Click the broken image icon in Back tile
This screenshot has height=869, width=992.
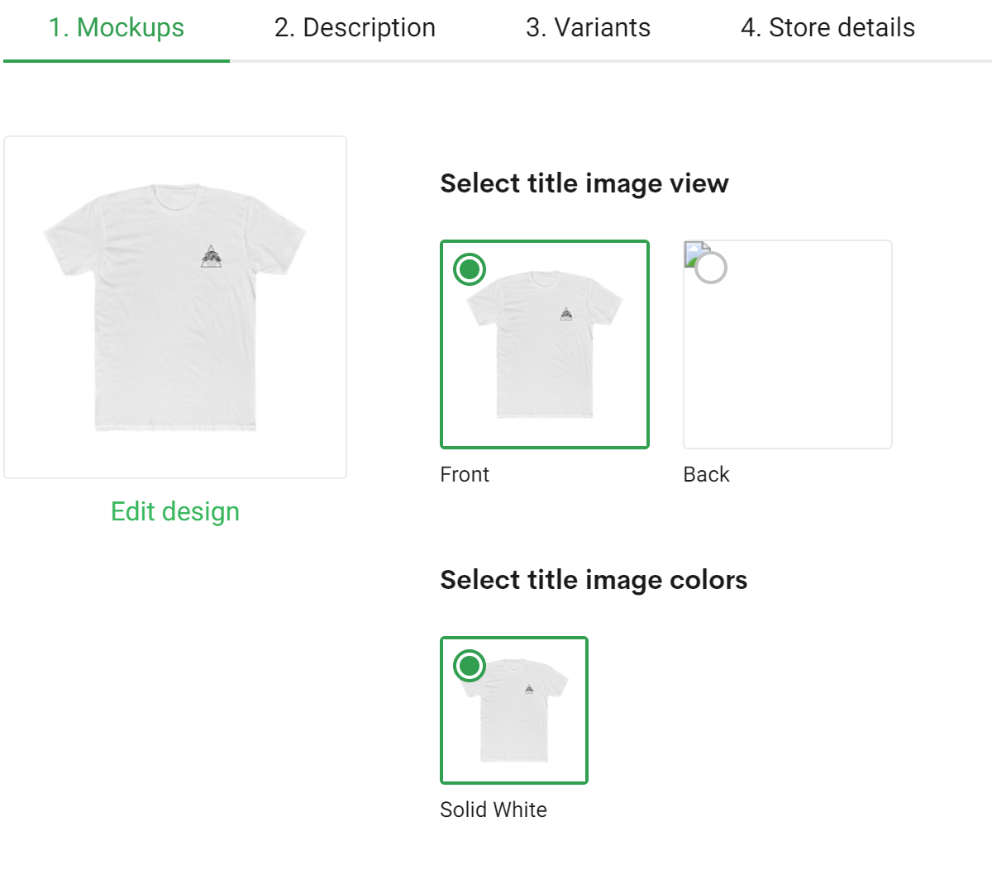(x=693, y=250)
